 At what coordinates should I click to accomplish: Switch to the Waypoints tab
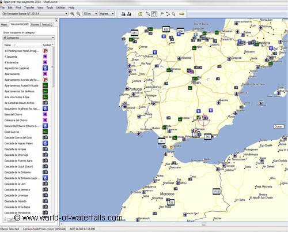coord(20,24)
